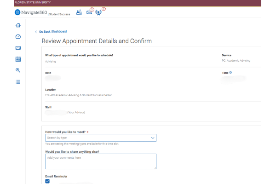Screen dimensions: 276x184
Task: Click the 'Search by type' field
Action: tap(97, 138)
